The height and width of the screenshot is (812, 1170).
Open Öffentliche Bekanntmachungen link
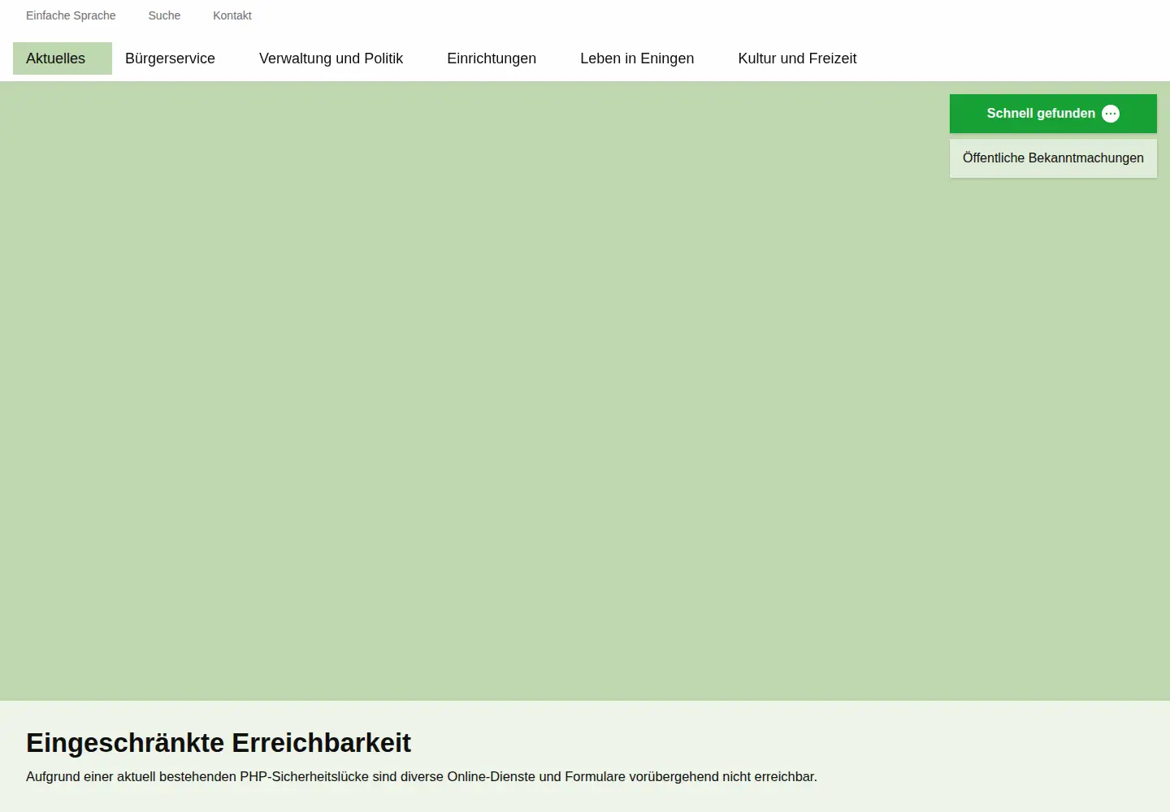(1053, 158)
